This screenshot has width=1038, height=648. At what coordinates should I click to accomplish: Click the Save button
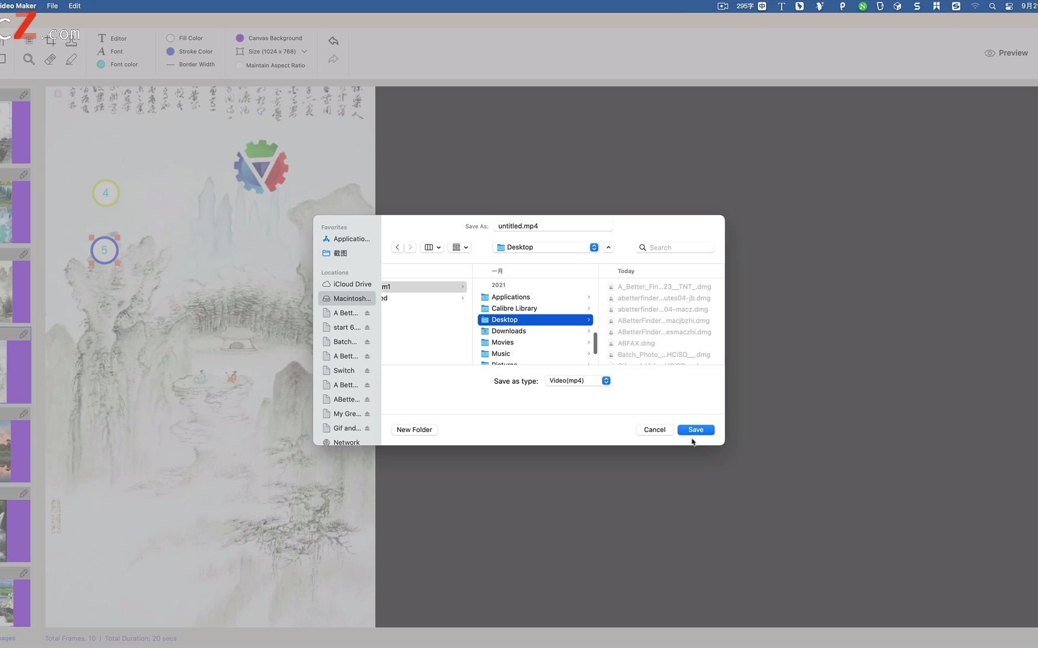[x=696, y=430]
